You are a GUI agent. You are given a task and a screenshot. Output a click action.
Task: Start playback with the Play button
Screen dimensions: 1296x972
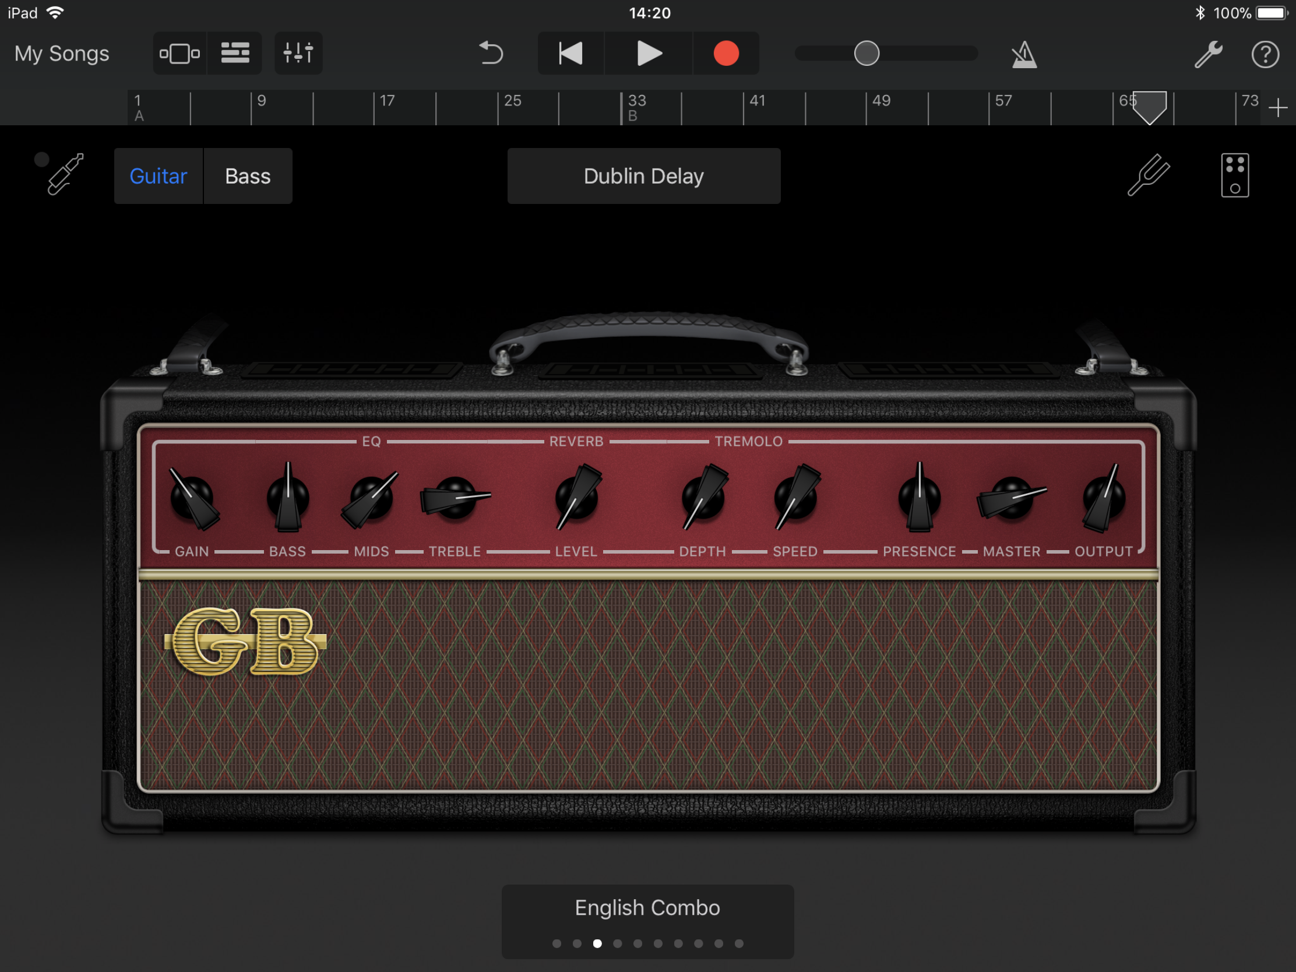tap(649, 53)
